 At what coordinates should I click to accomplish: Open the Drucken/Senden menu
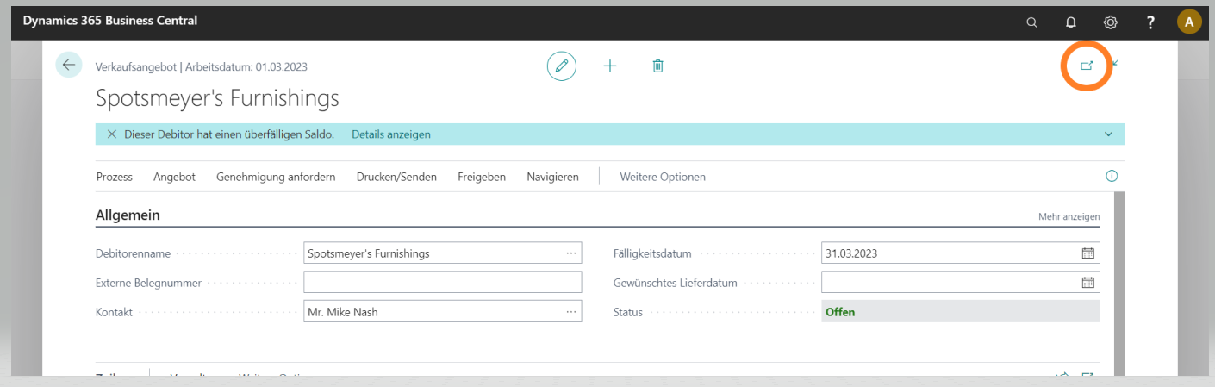coord(397,177)
